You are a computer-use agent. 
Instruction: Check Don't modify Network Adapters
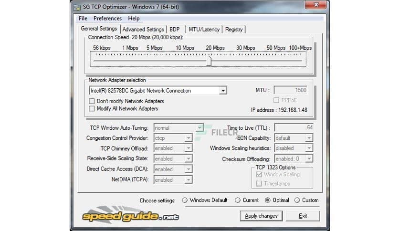92,101
